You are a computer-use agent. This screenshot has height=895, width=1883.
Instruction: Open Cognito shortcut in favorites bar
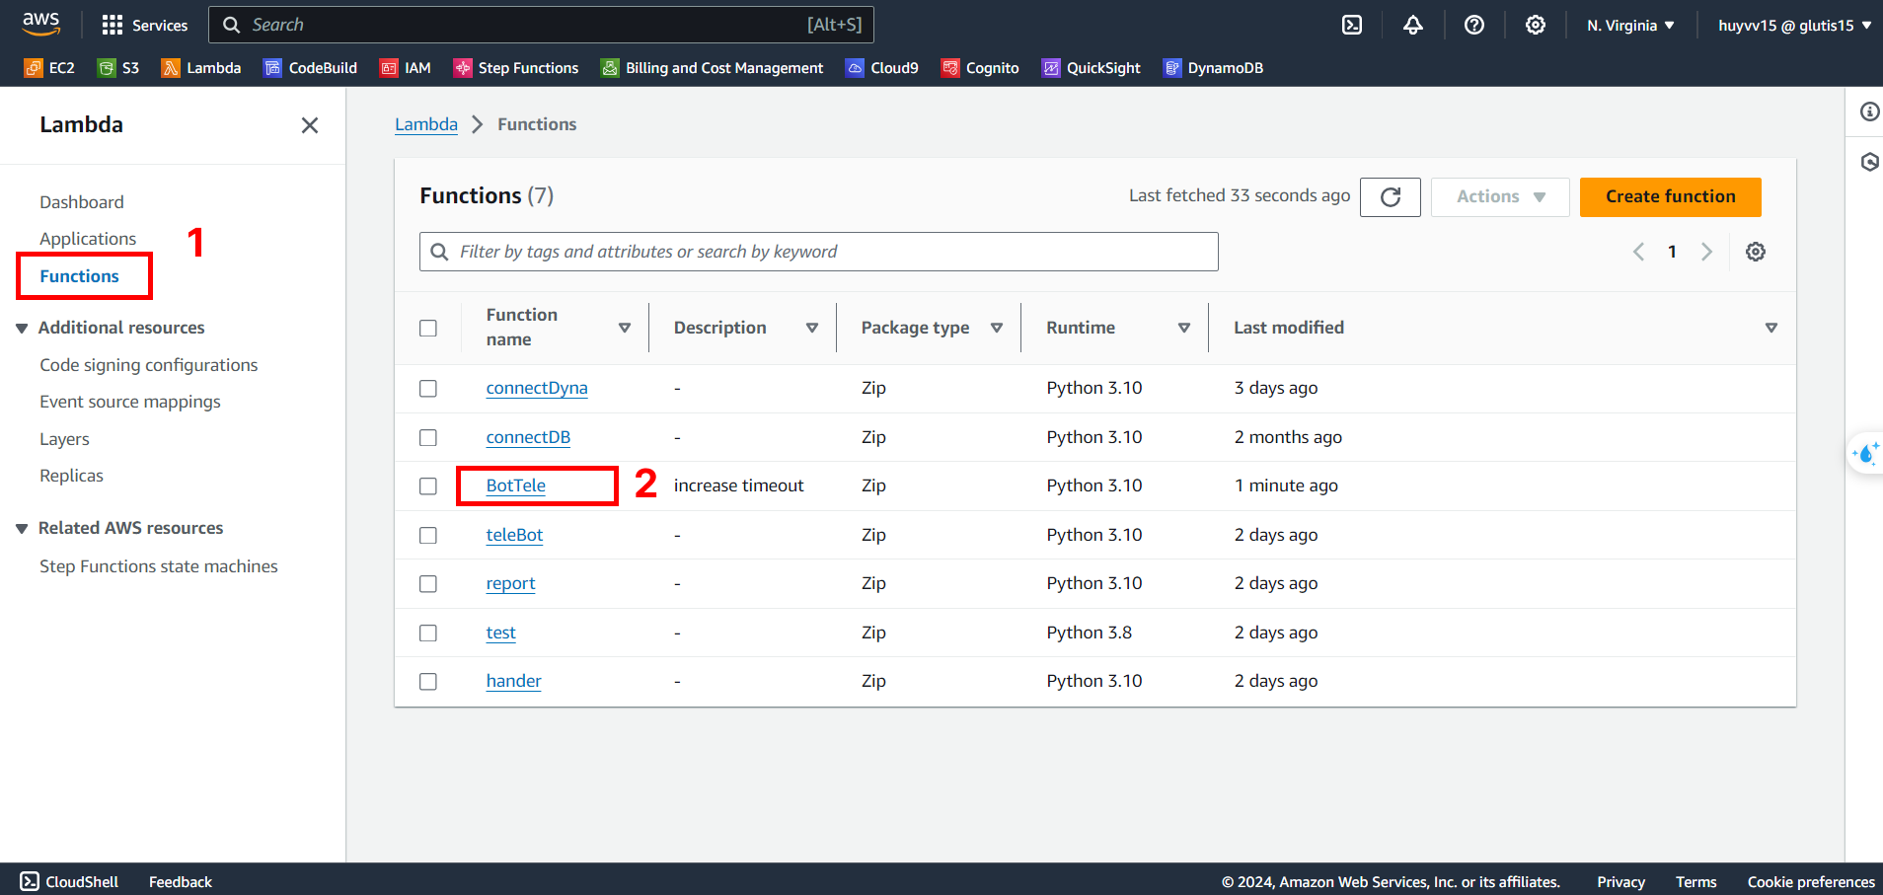980,68
